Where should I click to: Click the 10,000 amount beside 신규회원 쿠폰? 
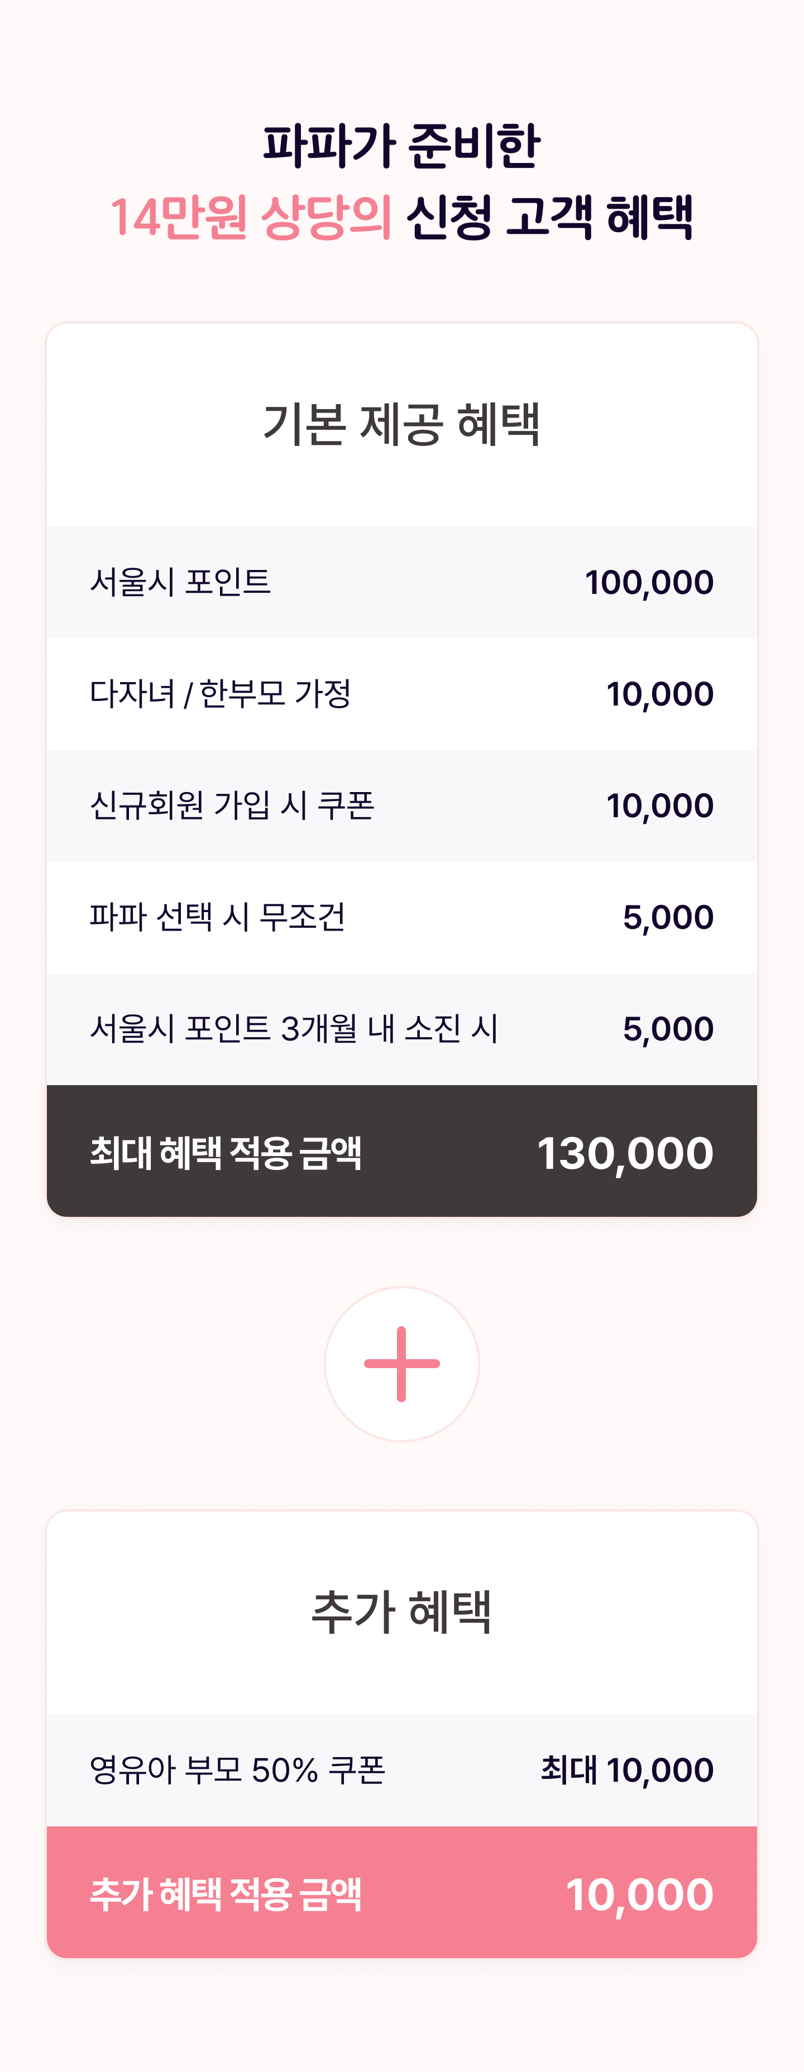[660, 806]
